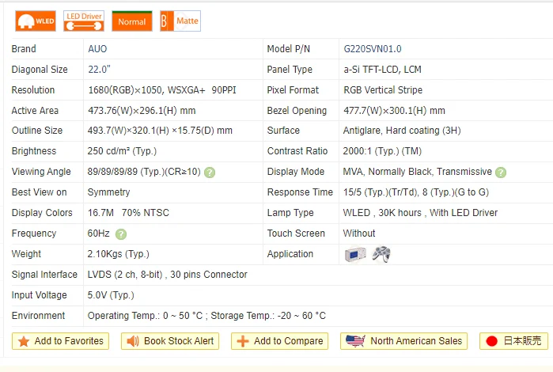Open help icon beside Viewing Angle value

[x=210, y=173]
